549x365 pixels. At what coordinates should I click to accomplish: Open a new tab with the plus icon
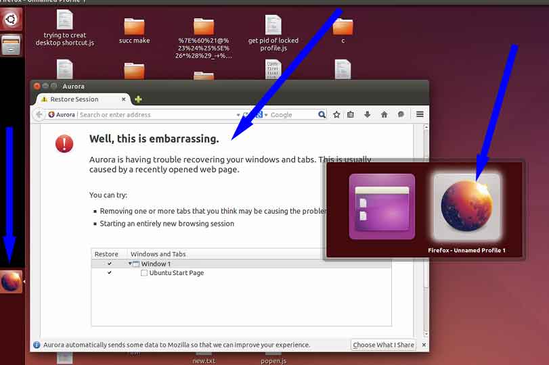[138, 99]
